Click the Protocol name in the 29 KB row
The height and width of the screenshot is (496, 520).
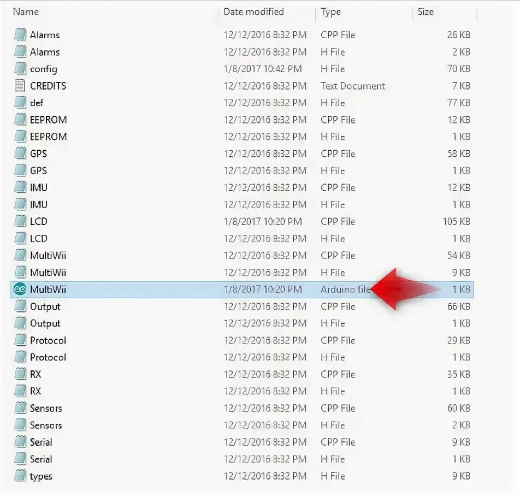click(48, 340)
